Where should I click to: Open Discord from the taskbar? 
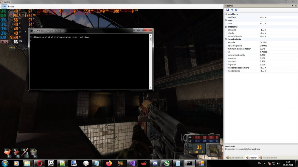click(155, 163)
